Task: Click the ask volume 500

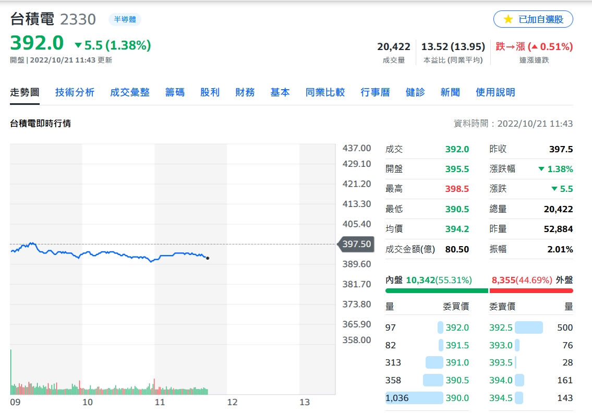Action: (x=565, y=327)
